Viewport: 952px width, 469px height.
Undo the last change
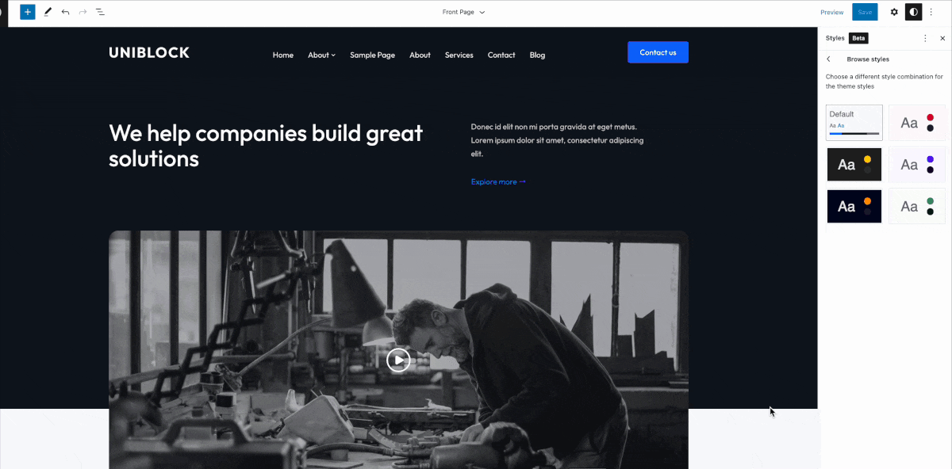tap(65, 12)
